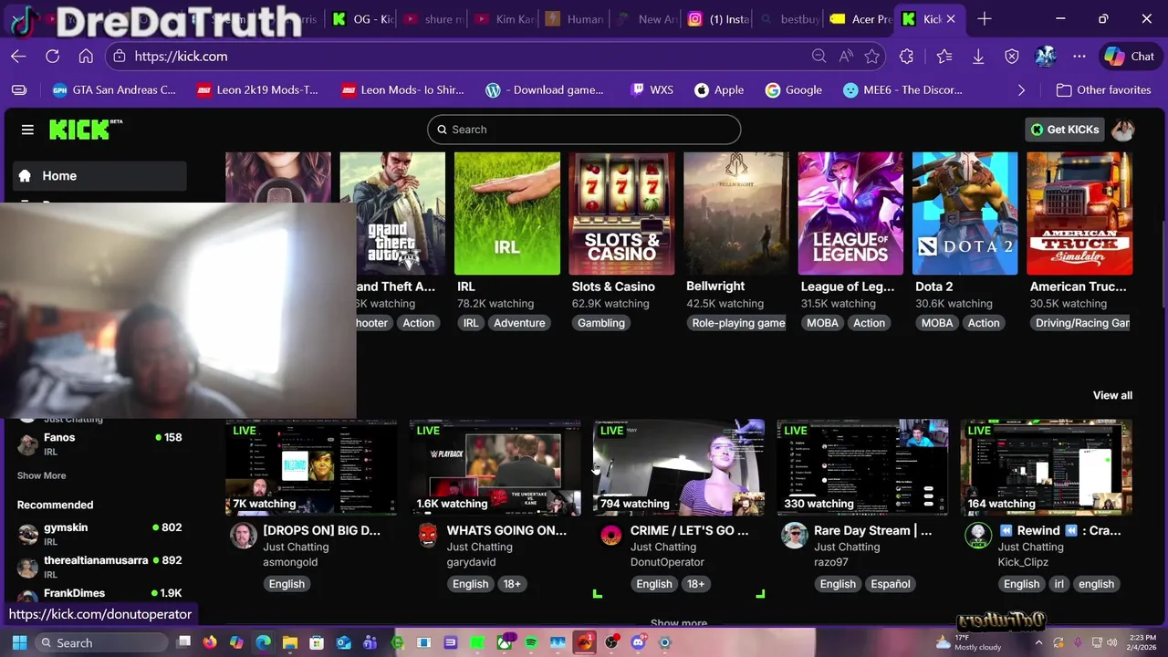The height and width of the screenshot is (657, 1168).
Task: Open Copilot Chat button
Action: coord(1130,57)
